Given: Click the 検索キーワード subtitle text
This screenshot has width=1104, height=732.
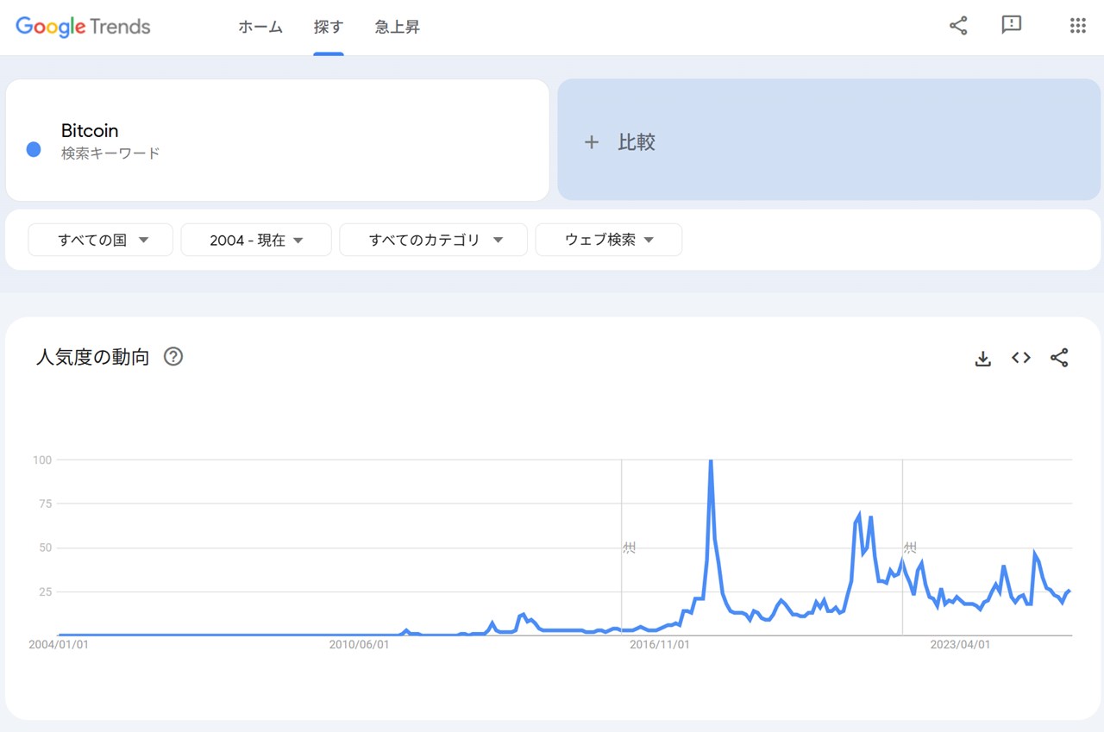Looking at the screenshot, I should coord(110,153).
